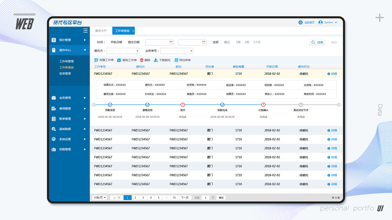
Task: Click the 基础数据 gears icon
Action: [x=54, y=129]
